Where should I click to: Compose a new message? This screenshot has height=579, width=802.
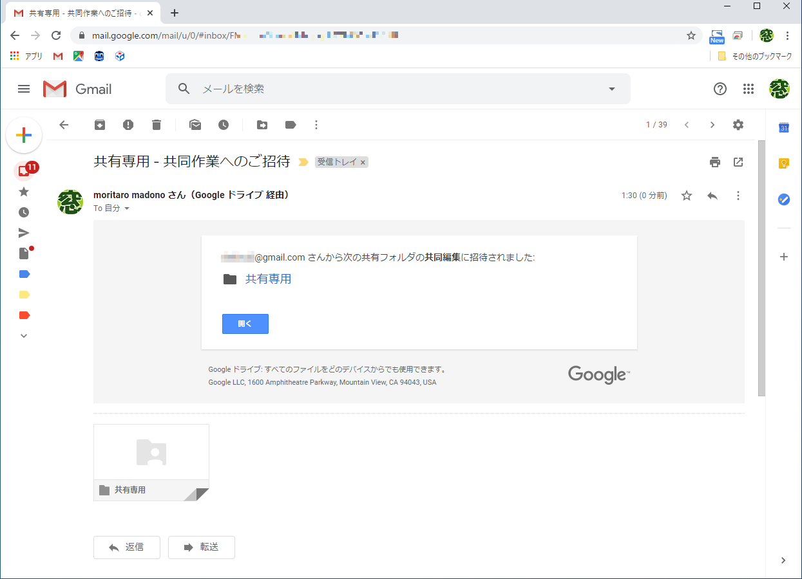pyautogui.click(x=24, y=135)
